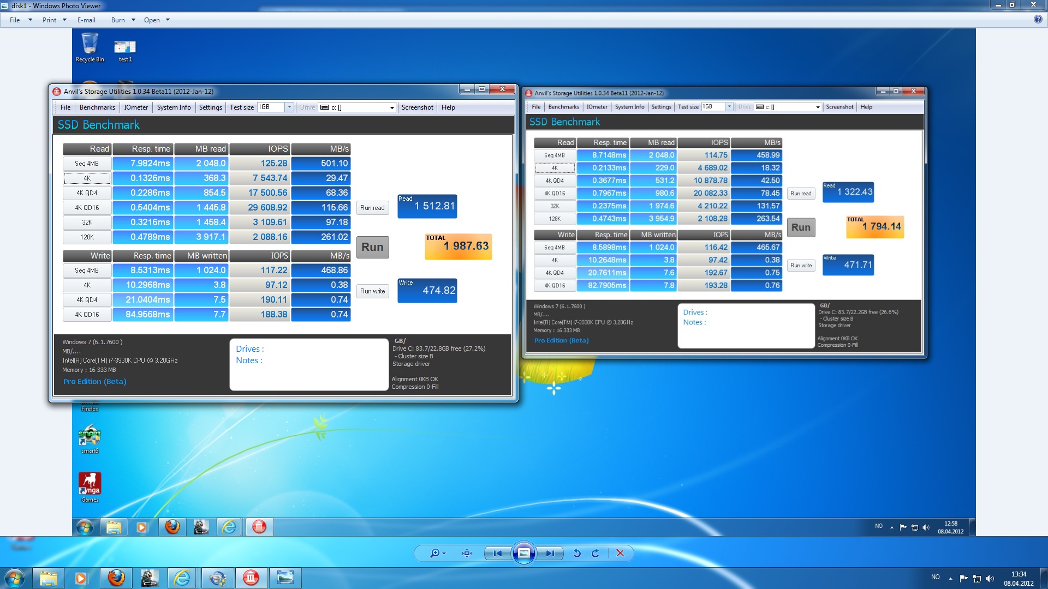Click E-mail in Photo Viewer toolbar
The height and width of the screenshot is (589, 1048).
pos(86,20)
